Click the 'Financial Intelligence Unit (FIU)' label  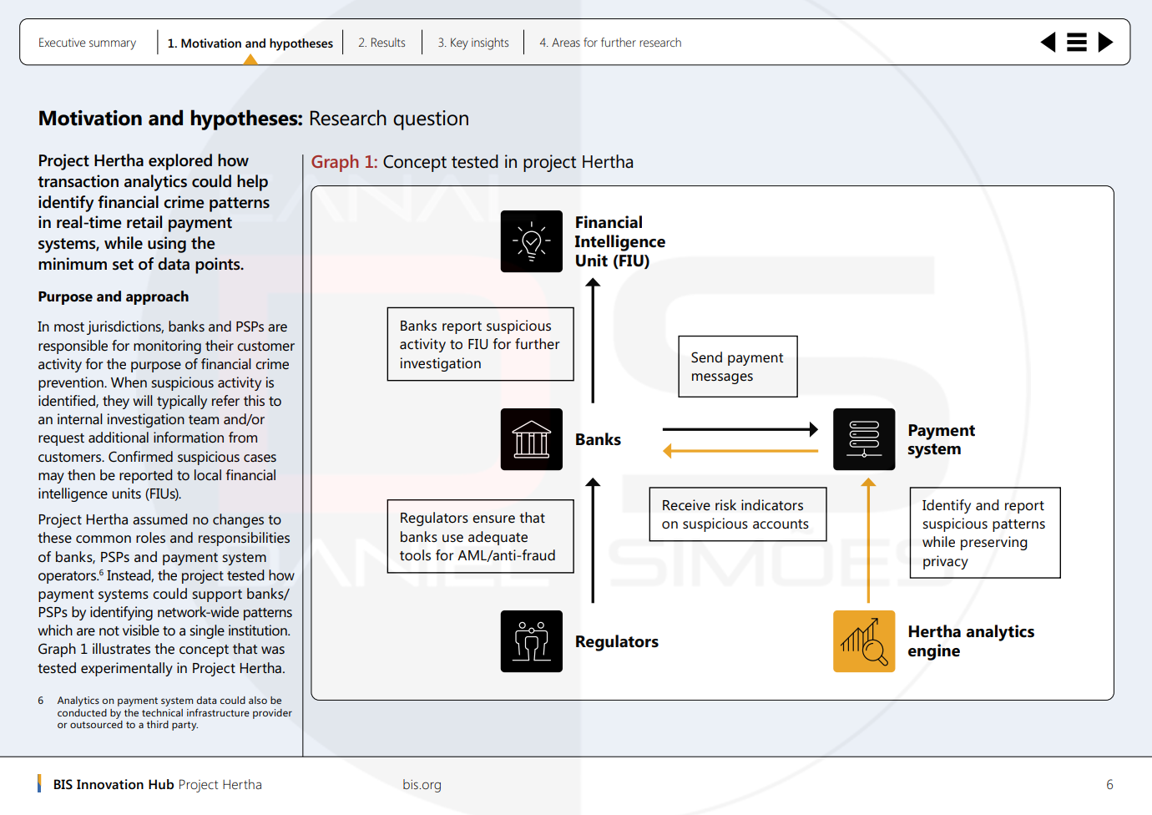point(620,241)
